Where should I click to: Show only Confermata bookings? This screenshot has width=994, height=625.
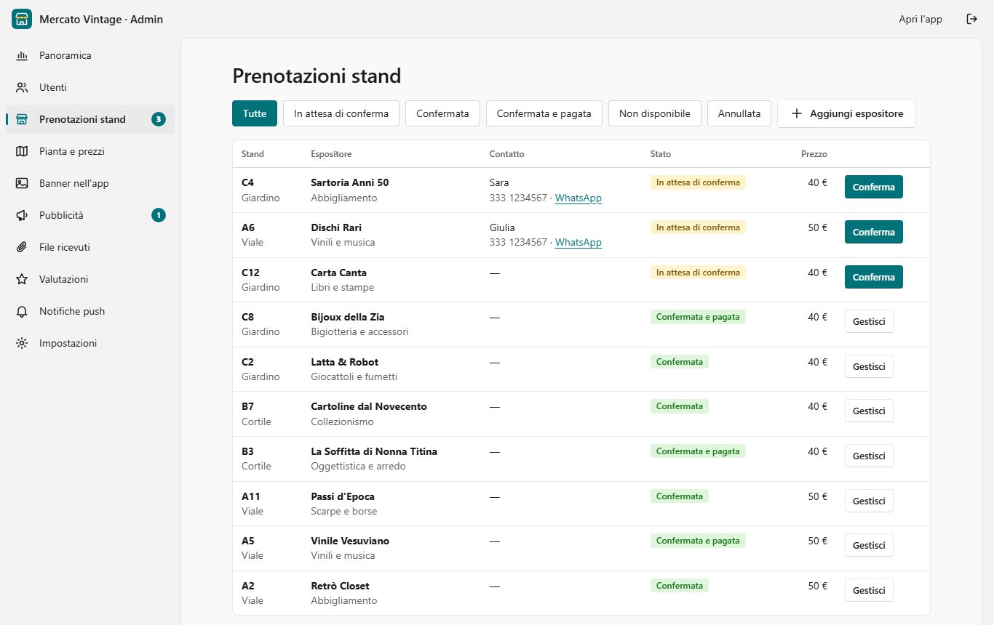(x=442, y=113)
